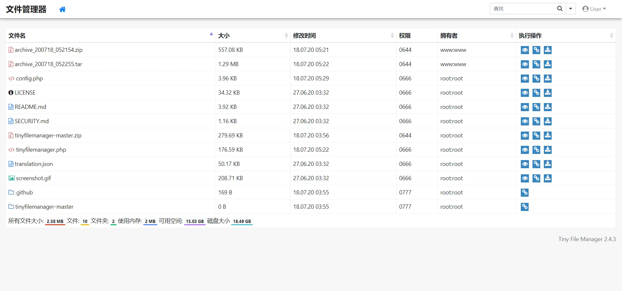Image resolution: width=622 pixels, height=291 pixels.
Task: Open direct link of tinyfilemanager-master.zip
Action: (536, 135)
